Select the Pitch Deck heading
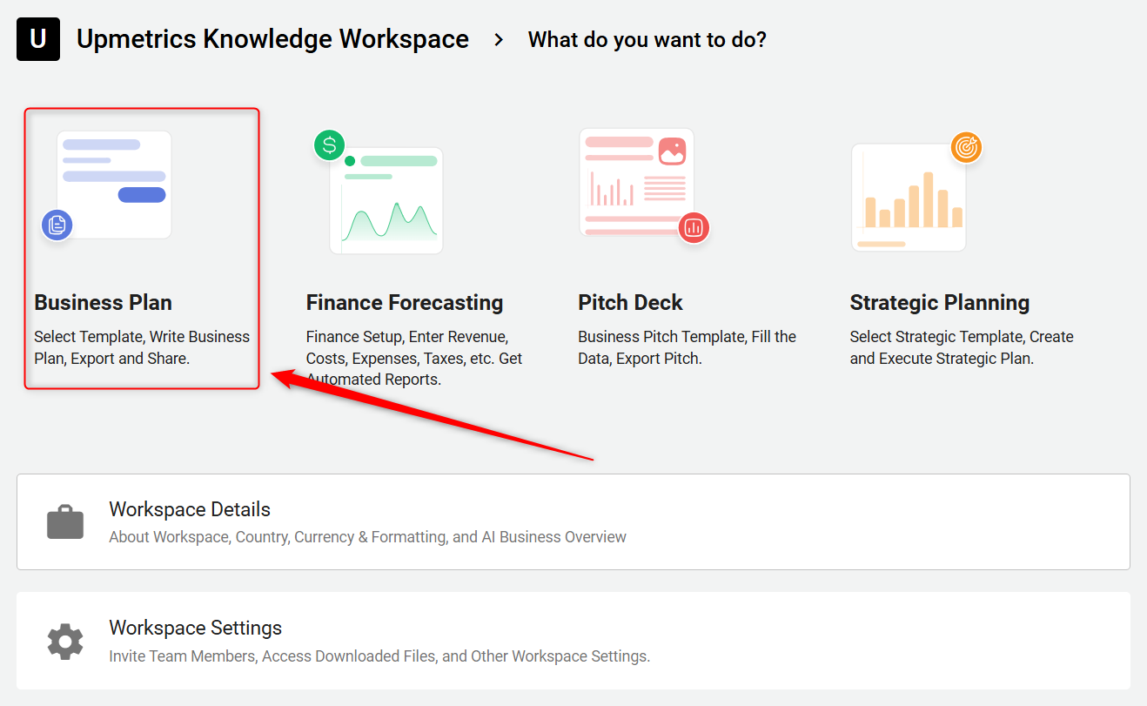Viewport: 1147px width, 706px height. (x=630, y=302)
